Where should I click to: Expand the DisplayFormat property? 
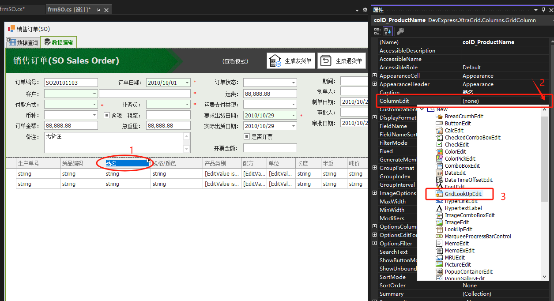[375, 117]
